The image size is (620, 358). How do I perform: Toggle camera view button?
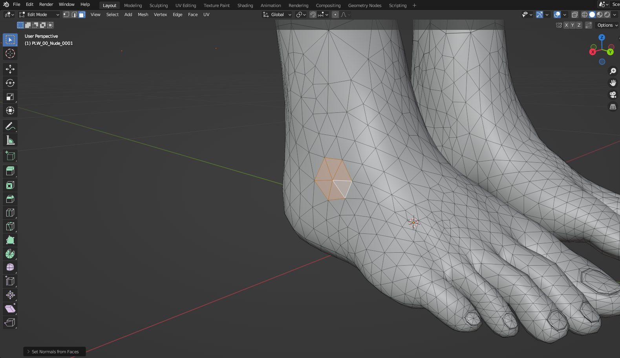coord(613,95)
